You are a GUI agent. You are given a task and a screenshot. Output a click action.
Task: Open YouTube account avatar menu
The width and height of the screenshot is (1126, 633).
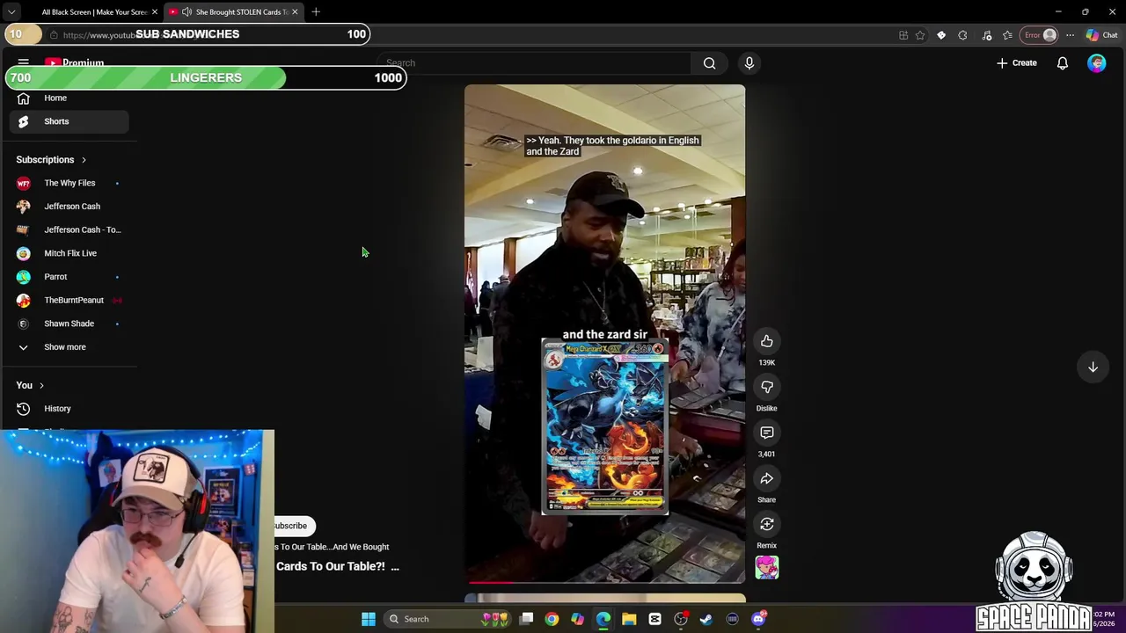tap(1096, 63)
